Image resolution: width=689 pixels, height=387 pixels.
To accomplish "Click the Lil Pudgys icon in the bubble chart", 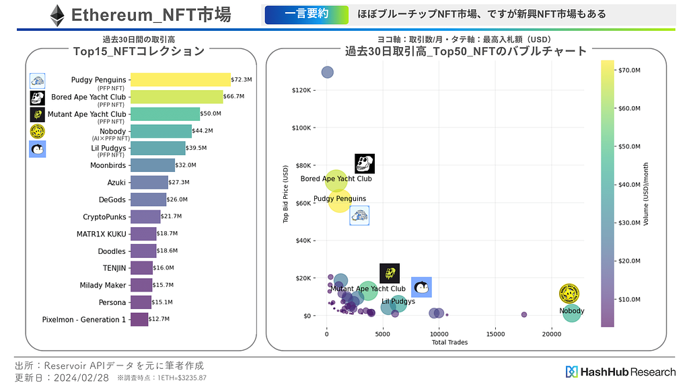I will 421,288.
